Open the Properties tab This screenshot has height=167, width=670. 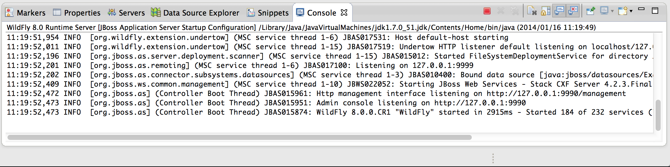[77, 13]
